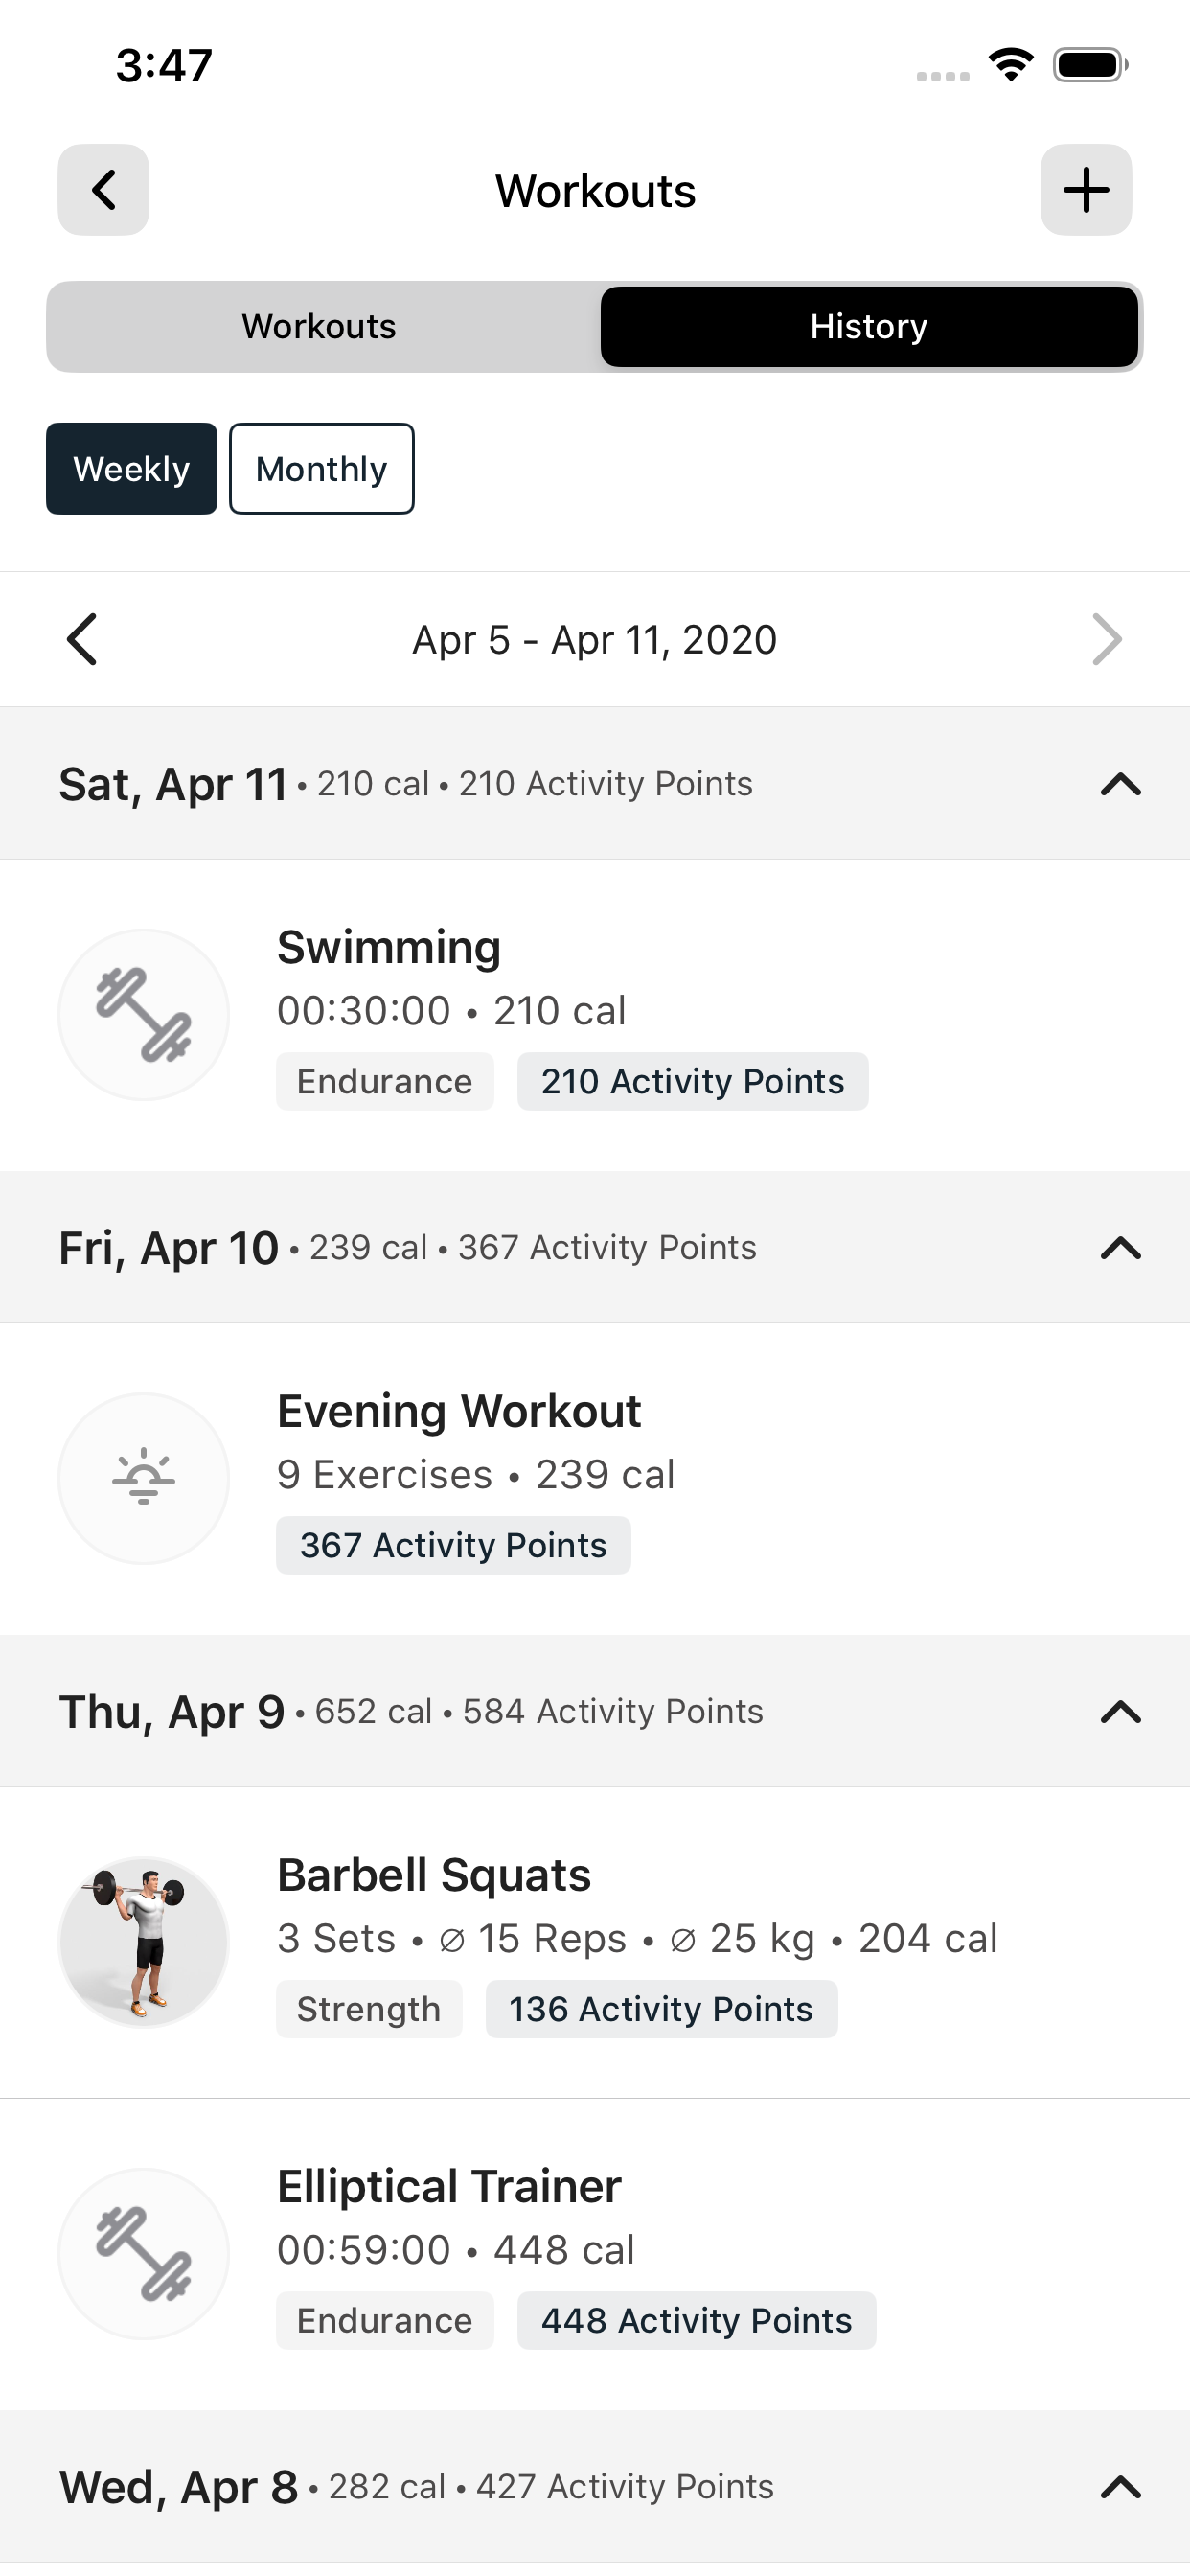Open Barbell Squats exercise thumbnail
The image size is (1190, 2576).
(144, 1942)
